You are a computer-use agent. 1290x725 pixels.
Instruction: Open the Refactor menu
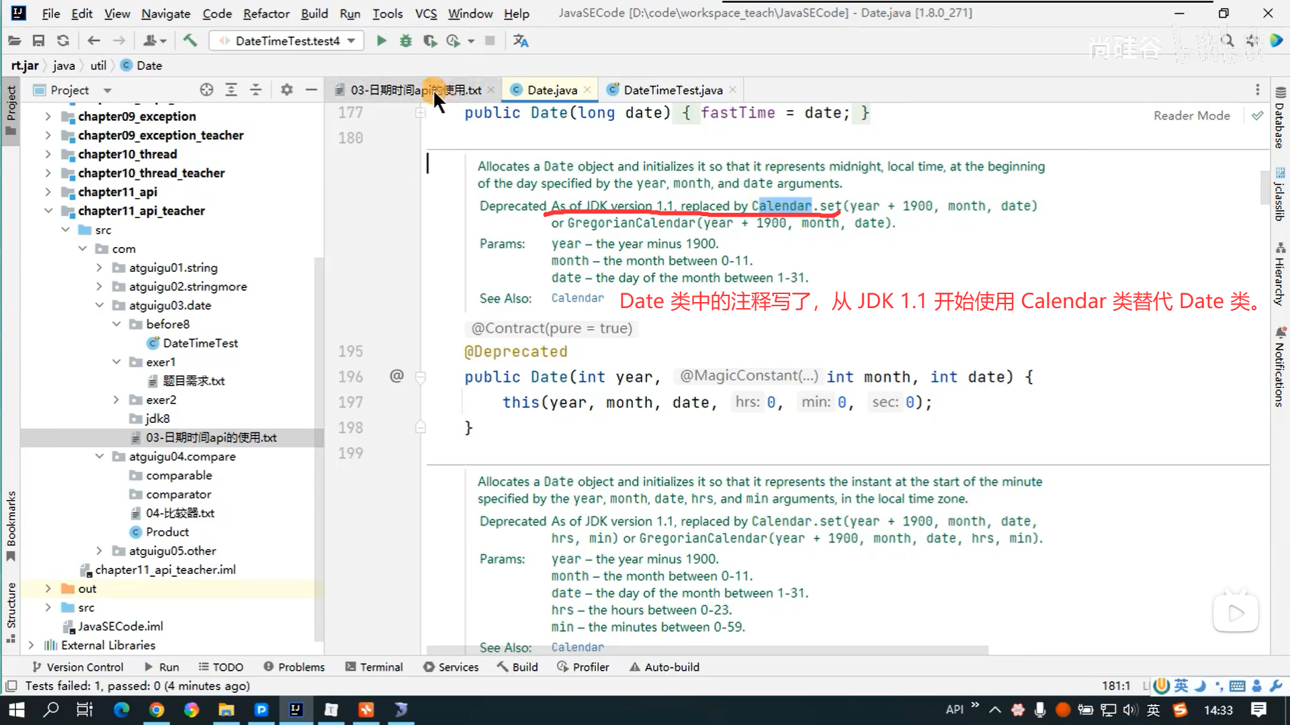point(266,13)
